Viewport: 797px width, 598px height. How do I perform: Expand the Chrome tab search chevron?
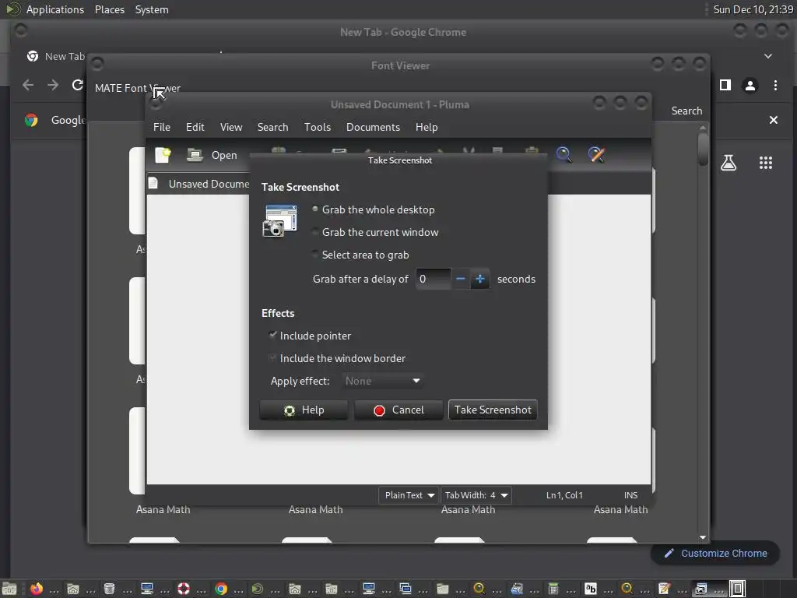tap(768, 56)
